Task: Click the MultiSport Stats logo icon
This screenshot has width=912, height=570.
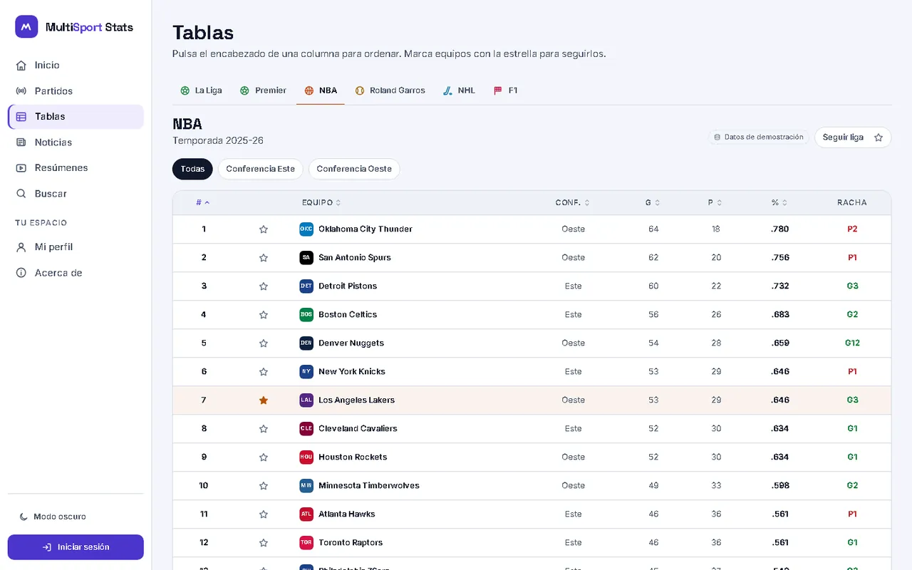Action: point(26,27)
